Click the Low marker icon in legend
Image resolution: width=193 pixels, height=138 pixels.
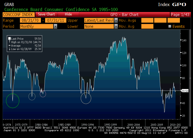pyautogui.click(x=9, y=49)
